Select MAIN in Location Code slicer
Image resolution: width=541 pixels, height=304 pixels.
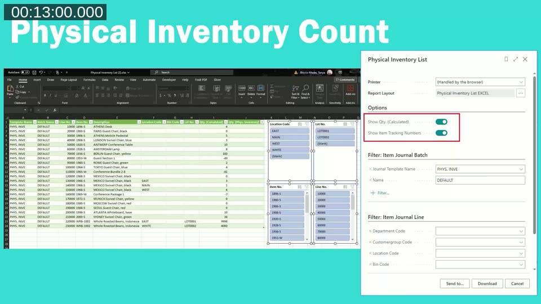[x=290, y=137]
